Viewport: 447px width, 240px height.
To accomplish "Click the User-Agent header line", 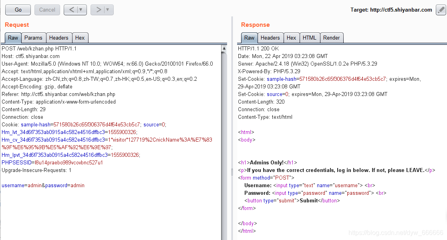I will pyautogui.click(x=107, y=64).
